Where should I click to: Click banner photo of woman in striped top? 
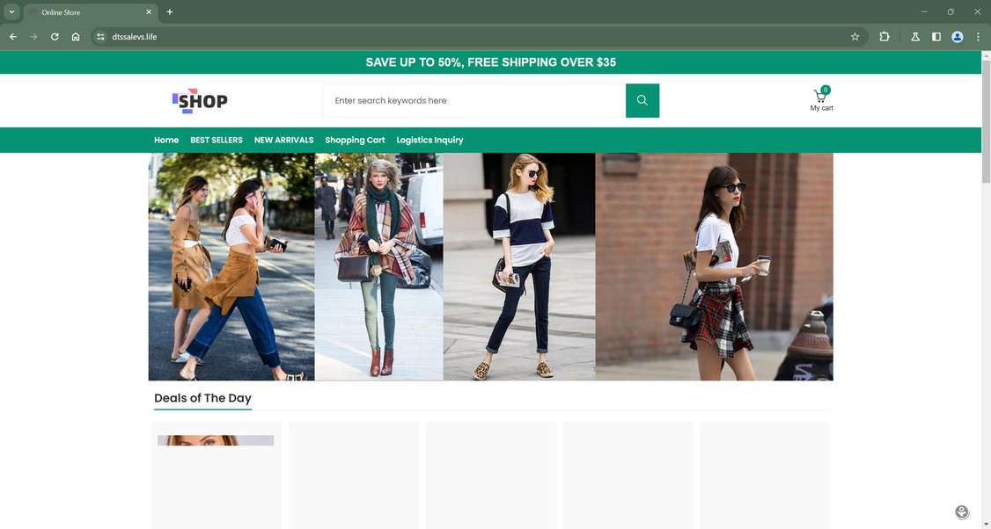point(519,266)
